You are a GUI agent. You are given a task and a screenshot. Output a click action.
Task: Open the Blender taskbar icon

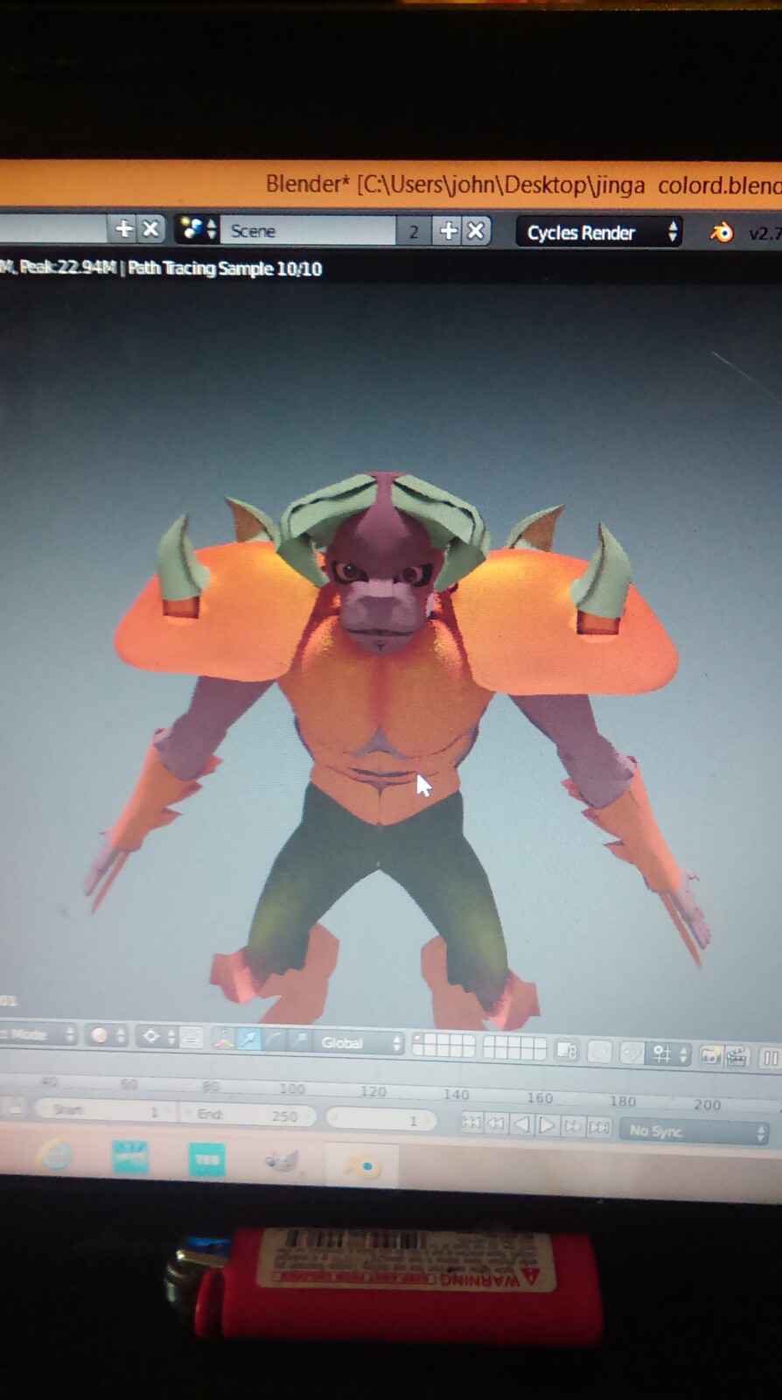(x=362, y=1165)
